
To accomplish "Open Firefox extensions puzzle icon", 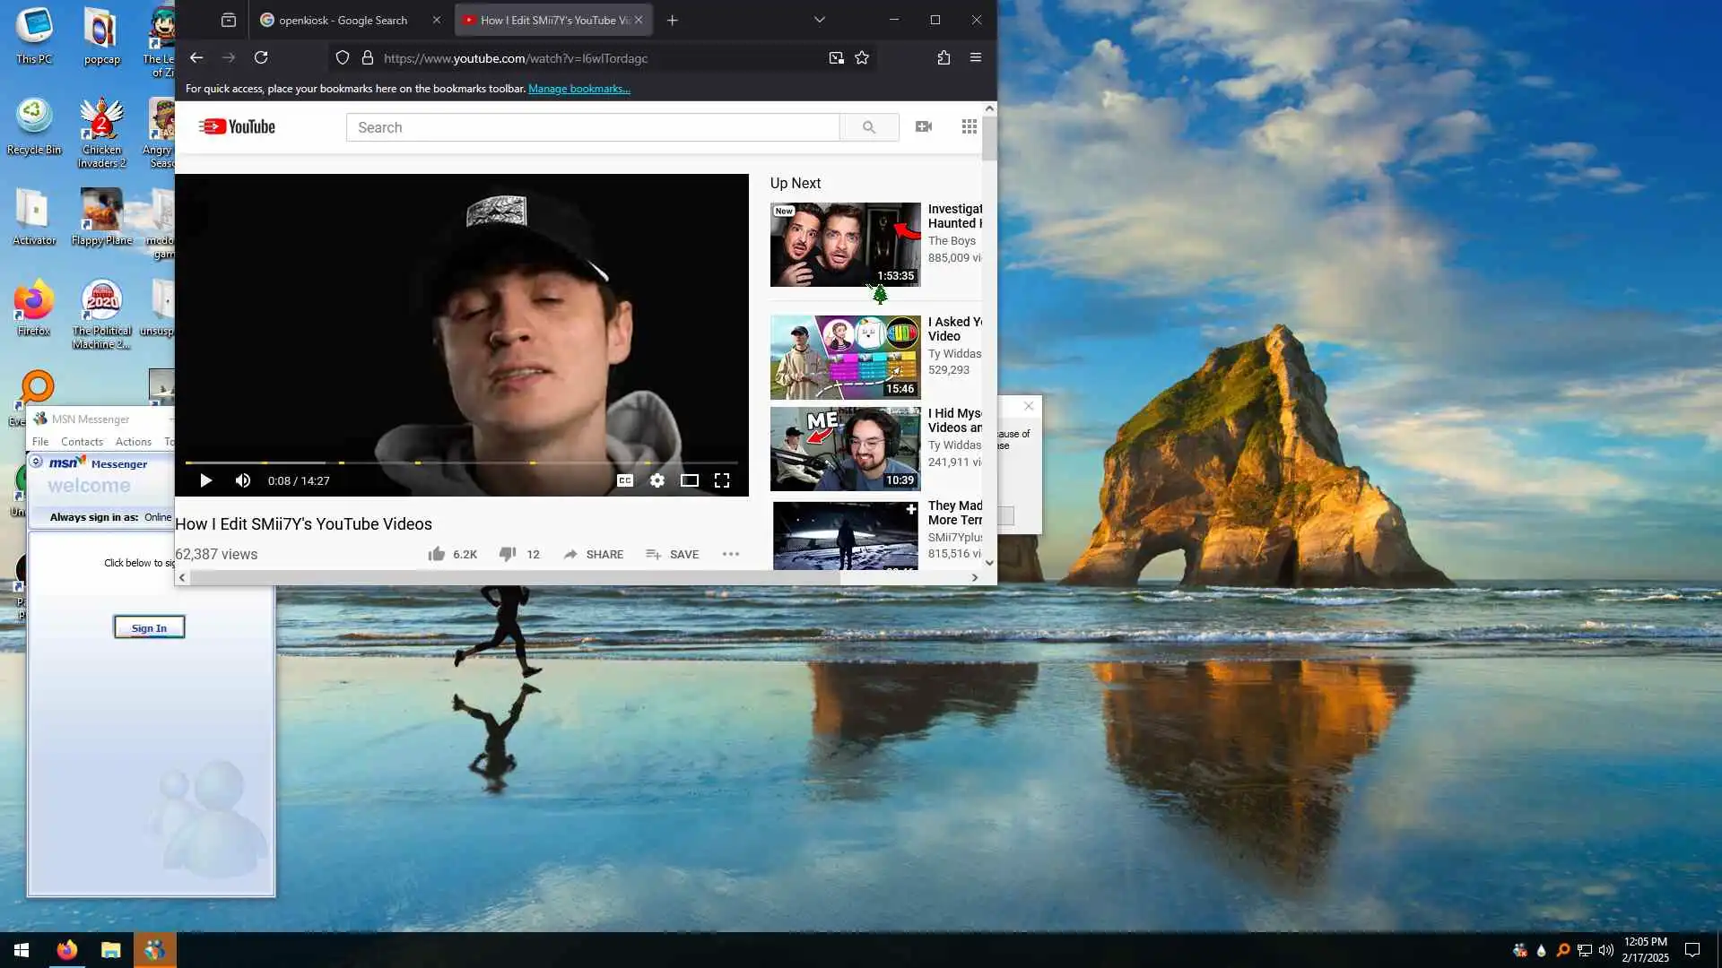I will click(x=944, y=57).
